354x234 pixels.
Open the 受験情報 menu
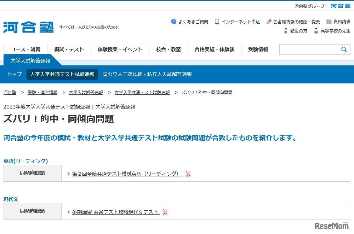coord(258,49)
